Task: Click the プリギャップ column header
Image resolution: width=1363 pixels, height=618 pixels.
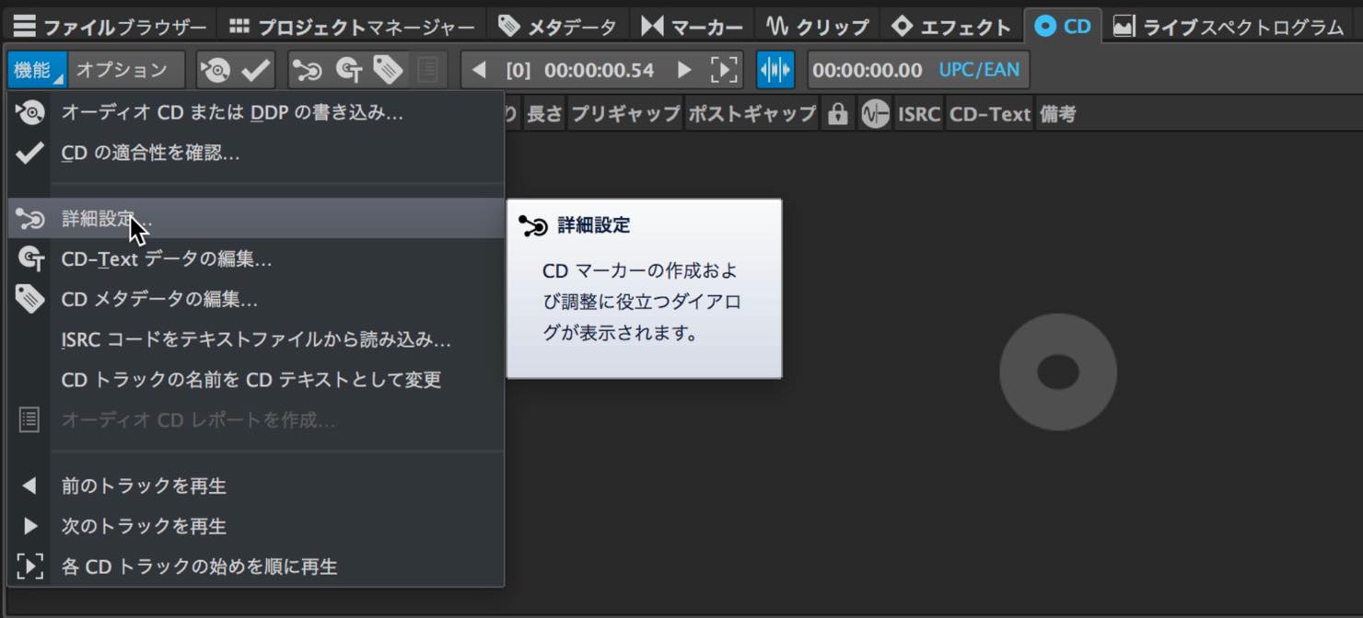Action: [624, 114]
